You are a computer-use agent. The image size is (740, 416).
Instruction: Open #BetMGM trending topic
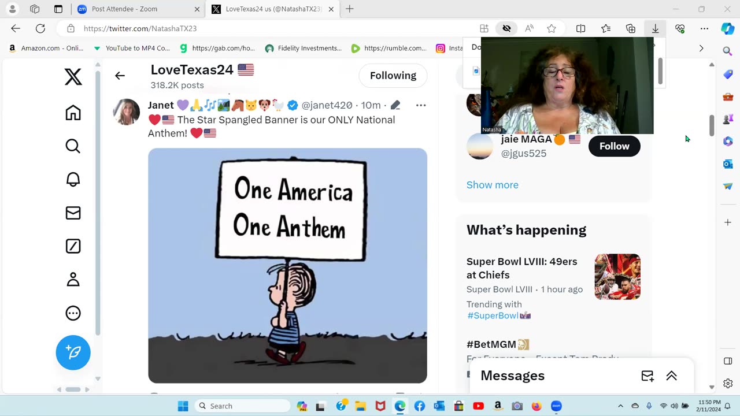[493, 344]
